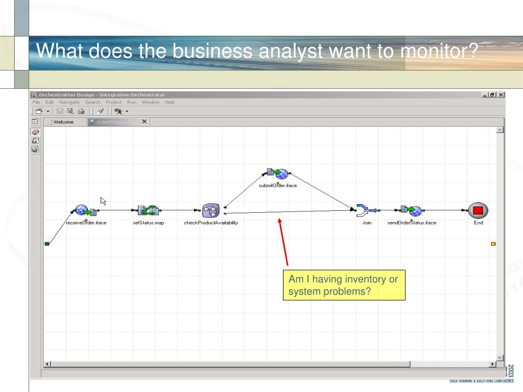Click the Integration Orchestrator title bar icon
The height and width of the screenshot is (392, 523).
pyautogui.click(x=35, y=94)
